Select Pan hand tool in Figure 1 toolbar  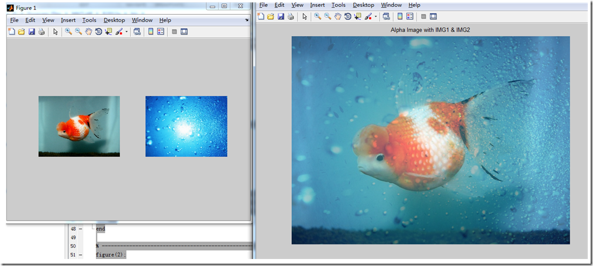(x=88, y=32)
